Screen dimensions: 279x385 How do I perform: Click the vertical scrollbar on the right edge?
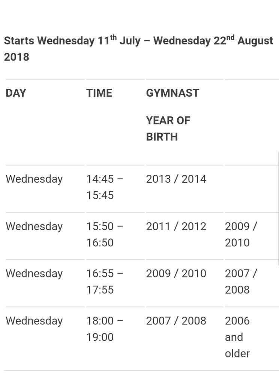click(278, 208)
